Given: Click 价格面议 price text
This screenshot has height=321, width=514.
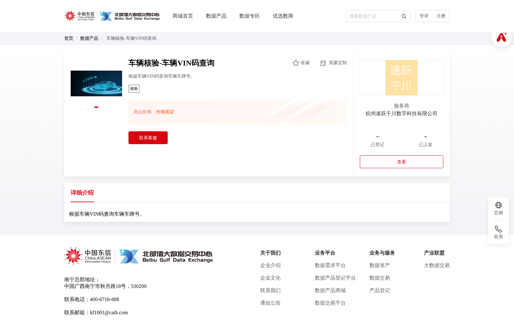Looking at the screenshot, I should pyautogui.click(x=165, y=112).
